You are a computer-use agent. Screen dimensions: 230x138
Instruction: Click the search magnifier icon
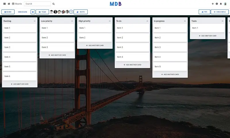pos(53,4)
